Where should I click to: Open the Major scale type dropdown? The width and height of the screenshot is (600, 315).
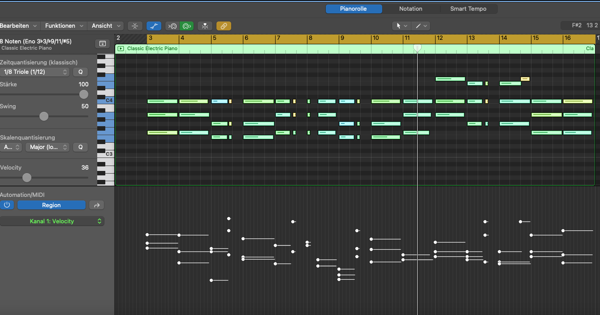tap(47, 147)
